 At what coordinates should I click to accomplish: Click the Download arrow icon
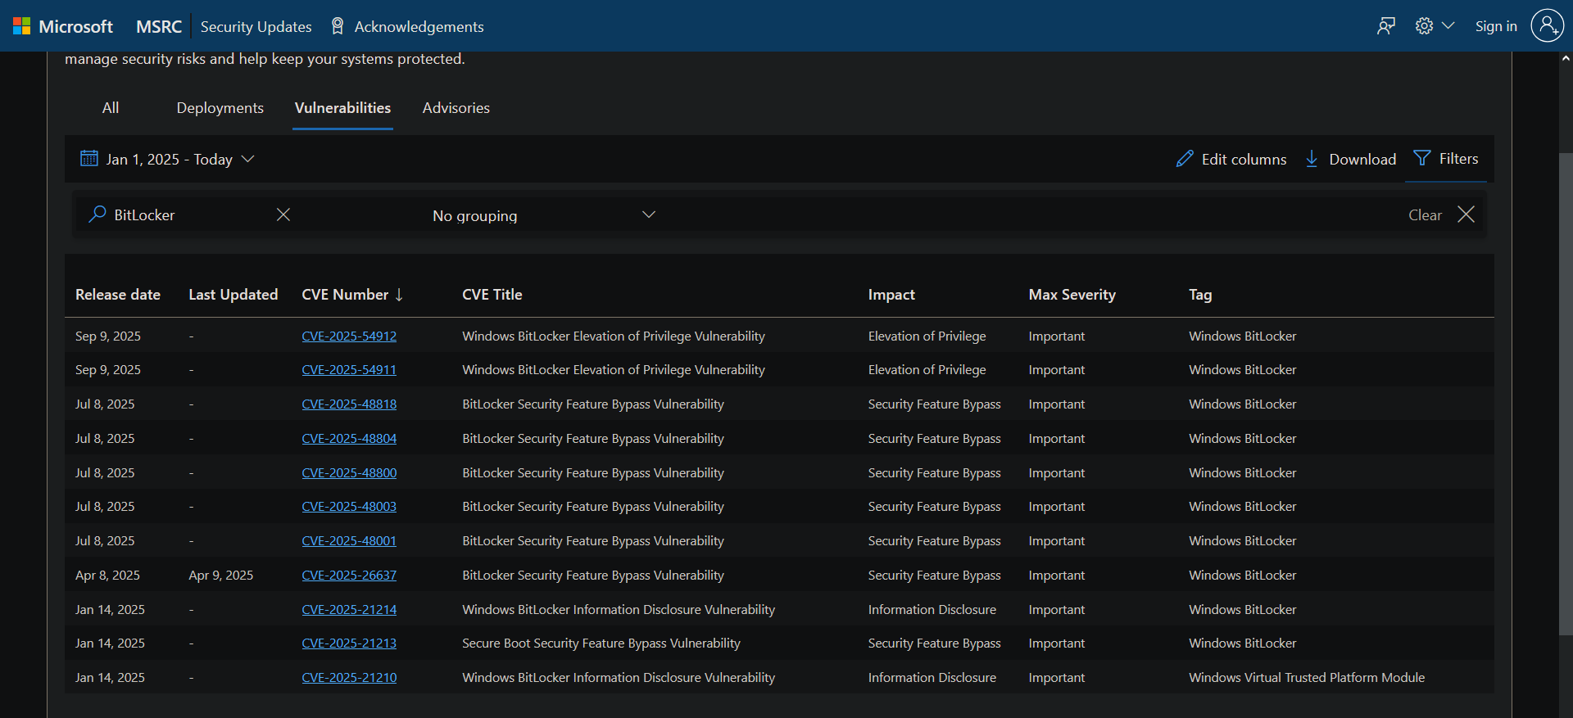coord(1312,159)
